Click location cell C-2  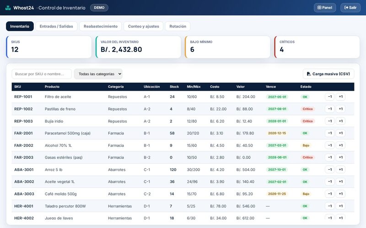(147, 194)
